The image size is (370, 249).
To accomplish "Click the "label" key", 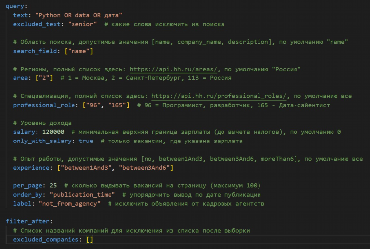I will 22,204.
